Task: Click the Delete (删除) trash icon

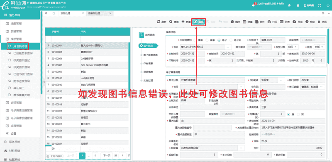Action: click(x=232, y=22)
